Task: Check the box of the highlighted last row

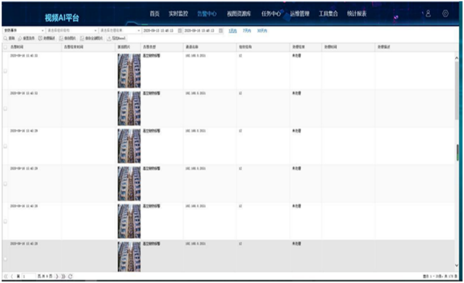Action: pos(5,258)
